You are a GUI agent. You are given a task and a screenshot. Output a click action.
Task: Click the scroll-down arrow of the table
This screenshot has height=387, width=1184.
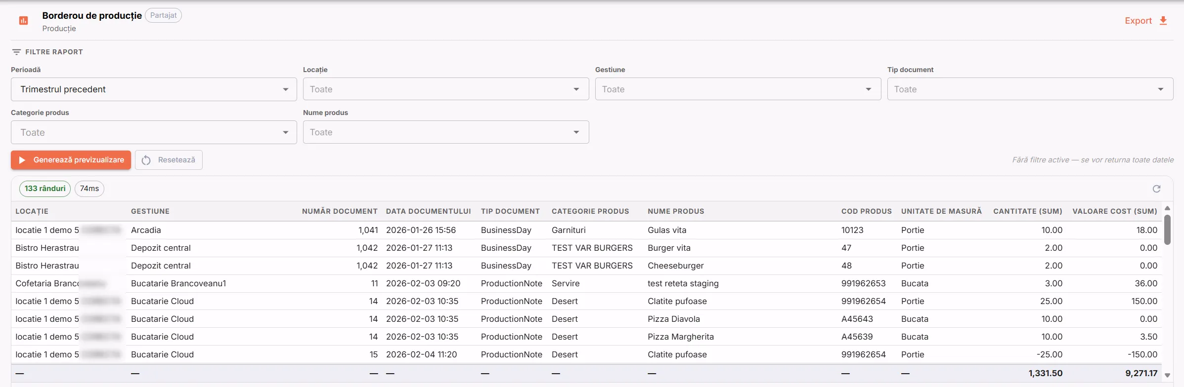1167,376
